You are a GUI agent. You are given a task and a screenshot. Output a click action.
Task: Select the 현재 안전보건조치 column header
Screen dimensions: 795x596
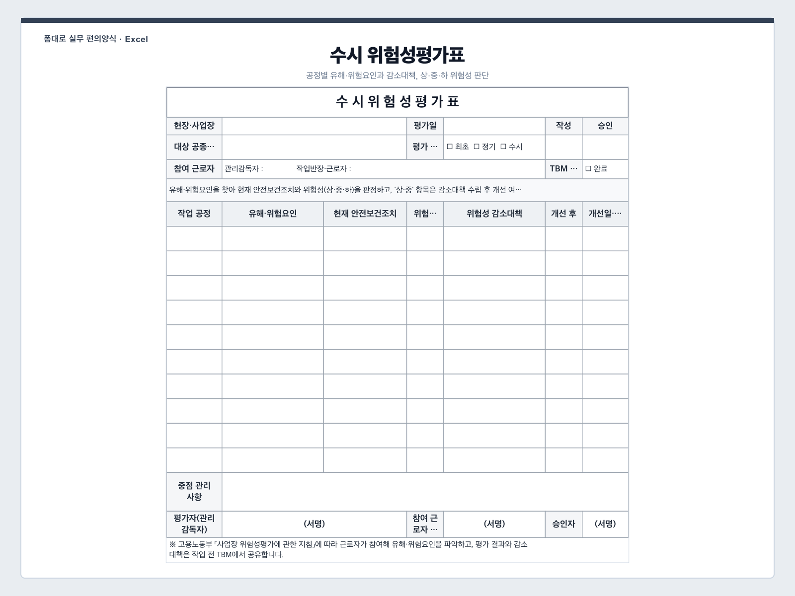[x=365, y=214]
